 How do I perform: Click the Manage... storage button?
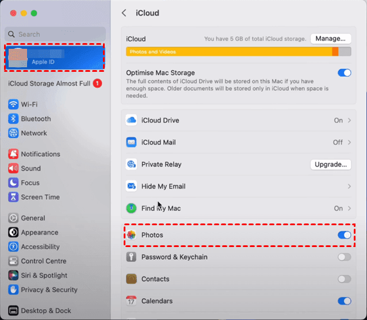pyautogui.click(x=331, y=38)
